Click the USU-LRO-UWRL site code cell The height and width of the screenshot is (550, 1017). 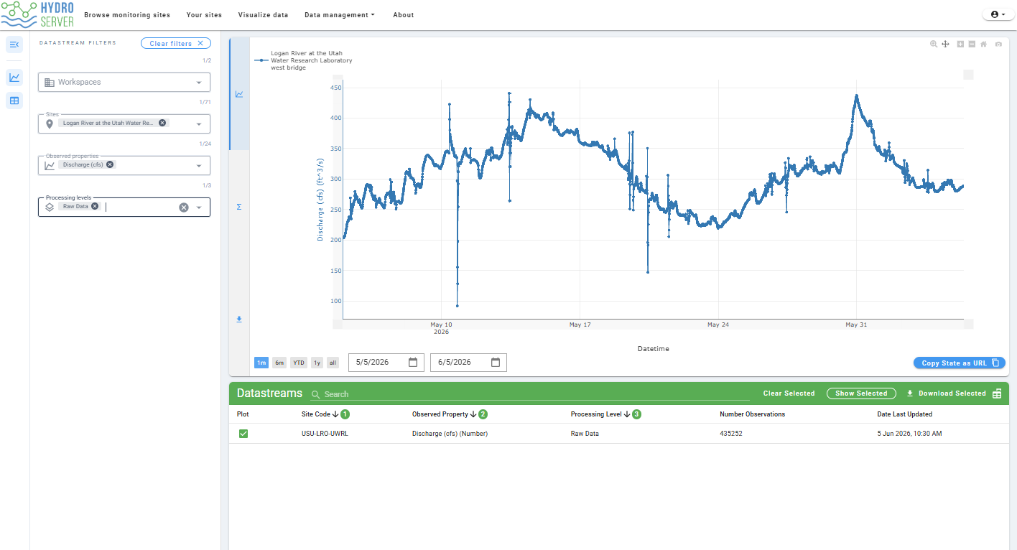coord(325,434)
